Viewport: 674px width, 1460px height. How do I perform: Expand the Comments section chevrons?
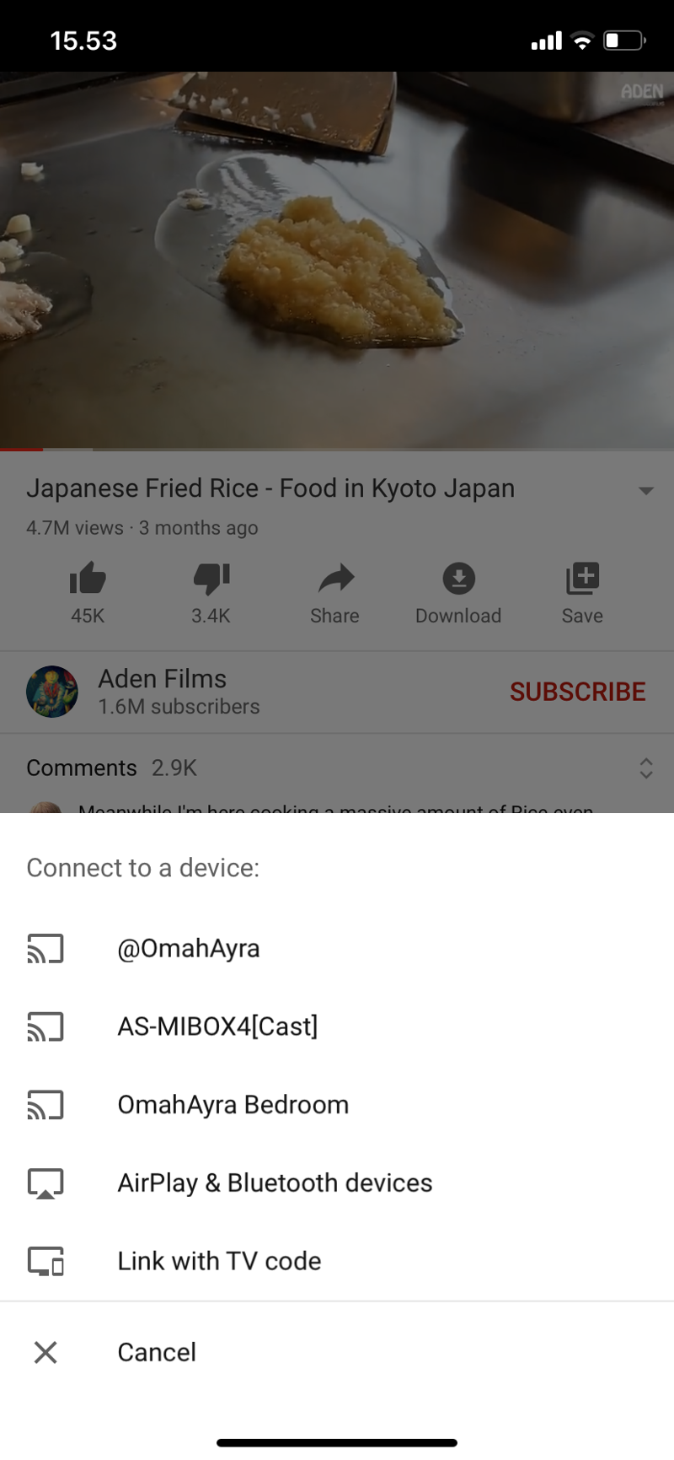pyautogui.click(x=646, y=768)
